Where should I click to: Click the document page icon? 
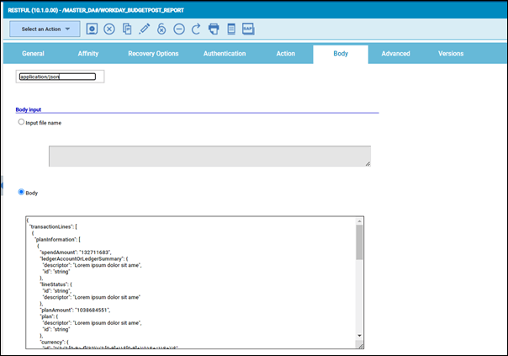coord(231,29)
